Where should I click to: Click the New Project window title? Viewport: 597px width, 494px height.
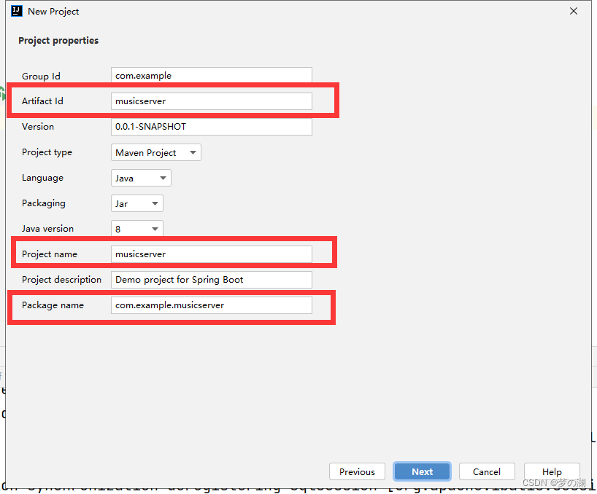(x=53, y=12)
